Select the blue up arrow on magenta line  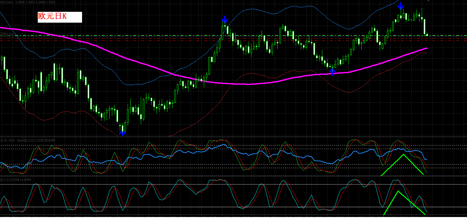click(332, 71)
